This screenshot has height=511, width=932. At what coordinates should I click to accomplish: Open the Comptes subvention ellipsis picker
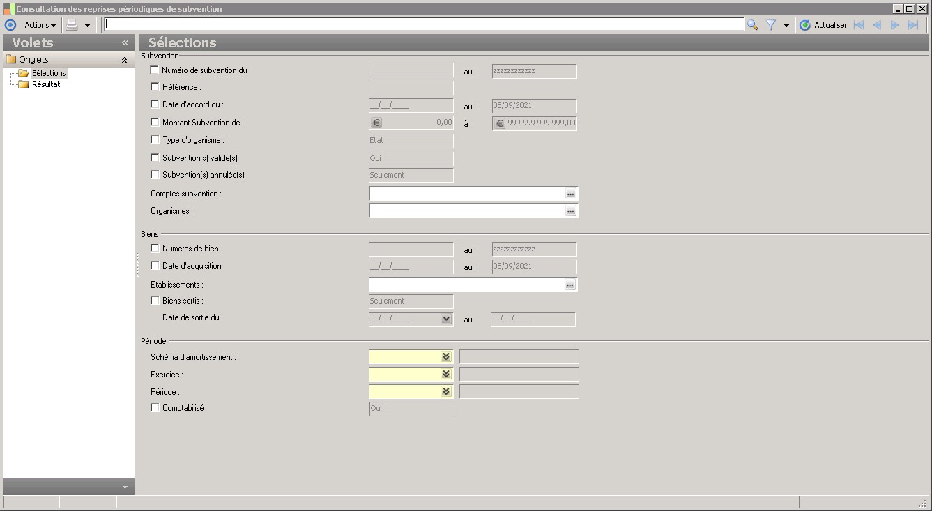click(x=570, y=194)
